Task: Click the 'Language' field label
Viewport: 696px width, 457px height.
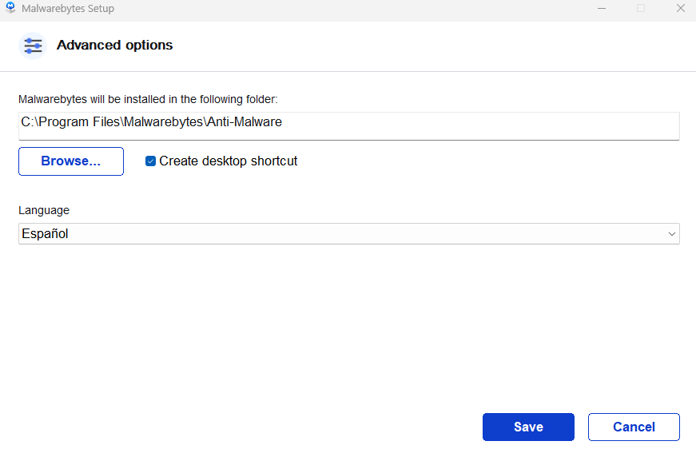Action: click(44, 210)
